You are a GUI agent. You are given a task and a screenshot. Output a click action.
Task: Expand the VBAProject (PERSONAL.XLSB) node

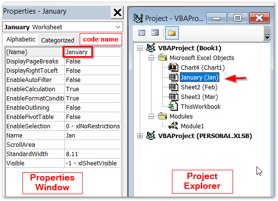[x=140, y=136]
